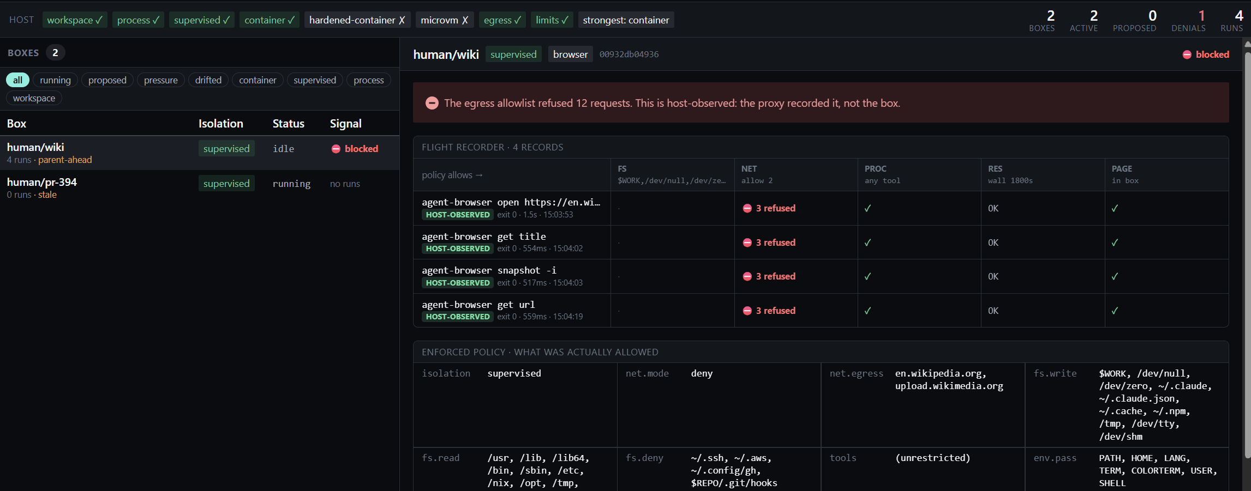
Task: Click the box ID 00932db04936
Action: (629, 54)
